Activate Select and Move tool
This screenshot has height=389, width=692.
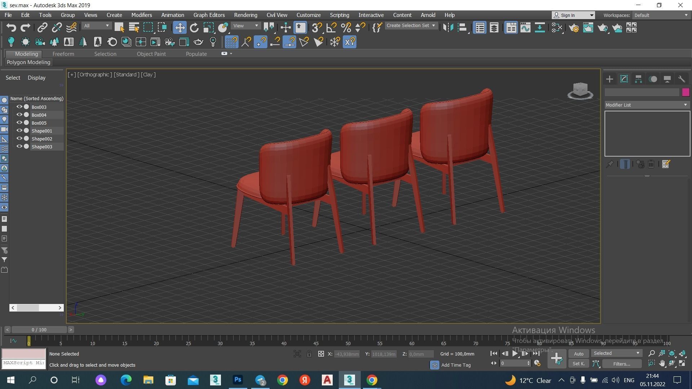(179, 27)
